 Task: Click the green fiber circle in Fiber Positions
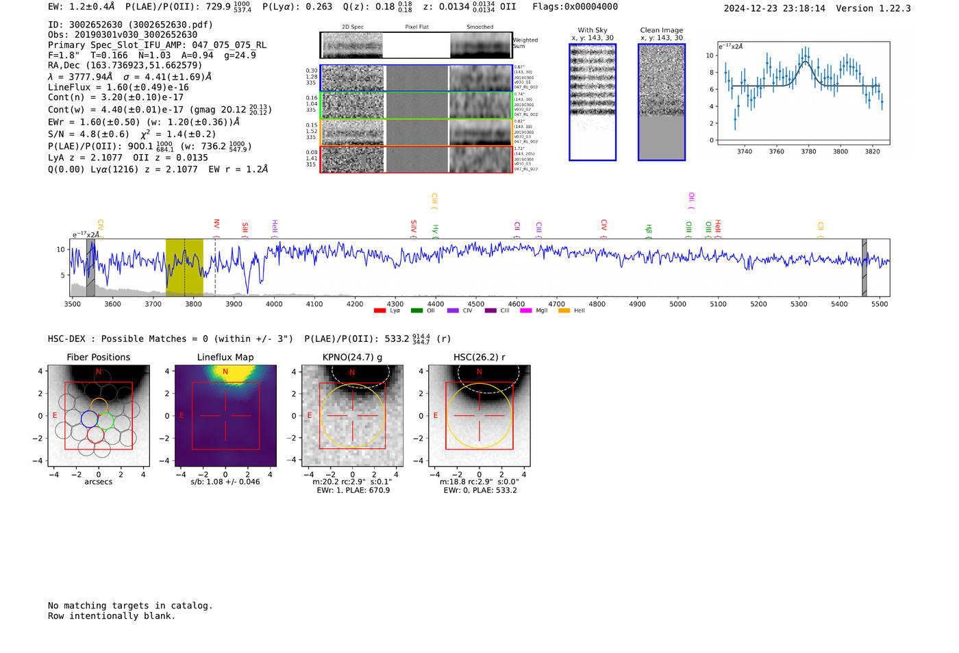tap(105, 421)
